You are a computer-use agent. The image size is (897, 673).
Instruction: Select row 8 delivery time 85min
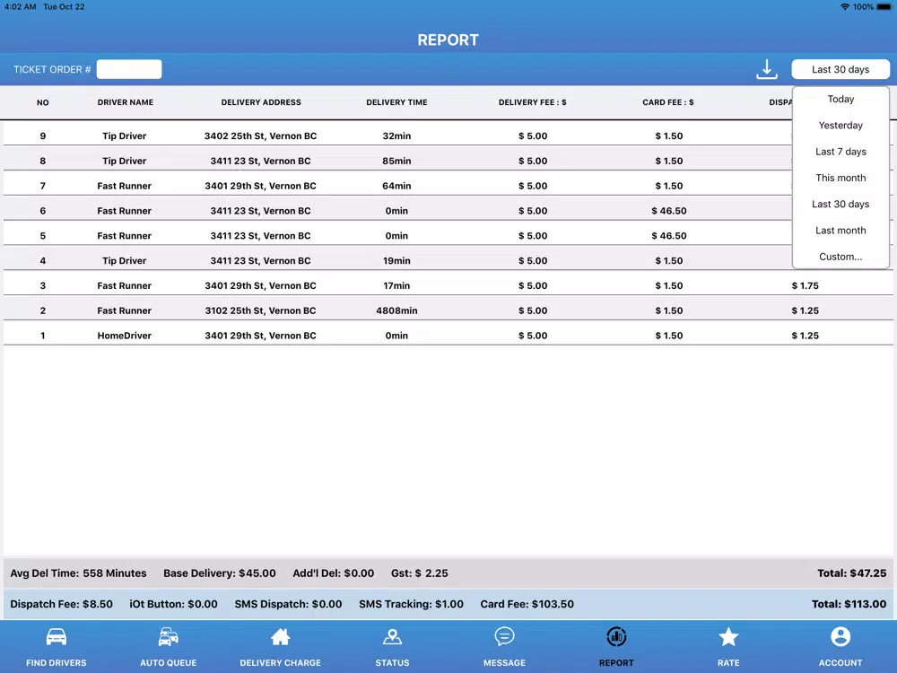pyautogui.click(x=396, y=161)
